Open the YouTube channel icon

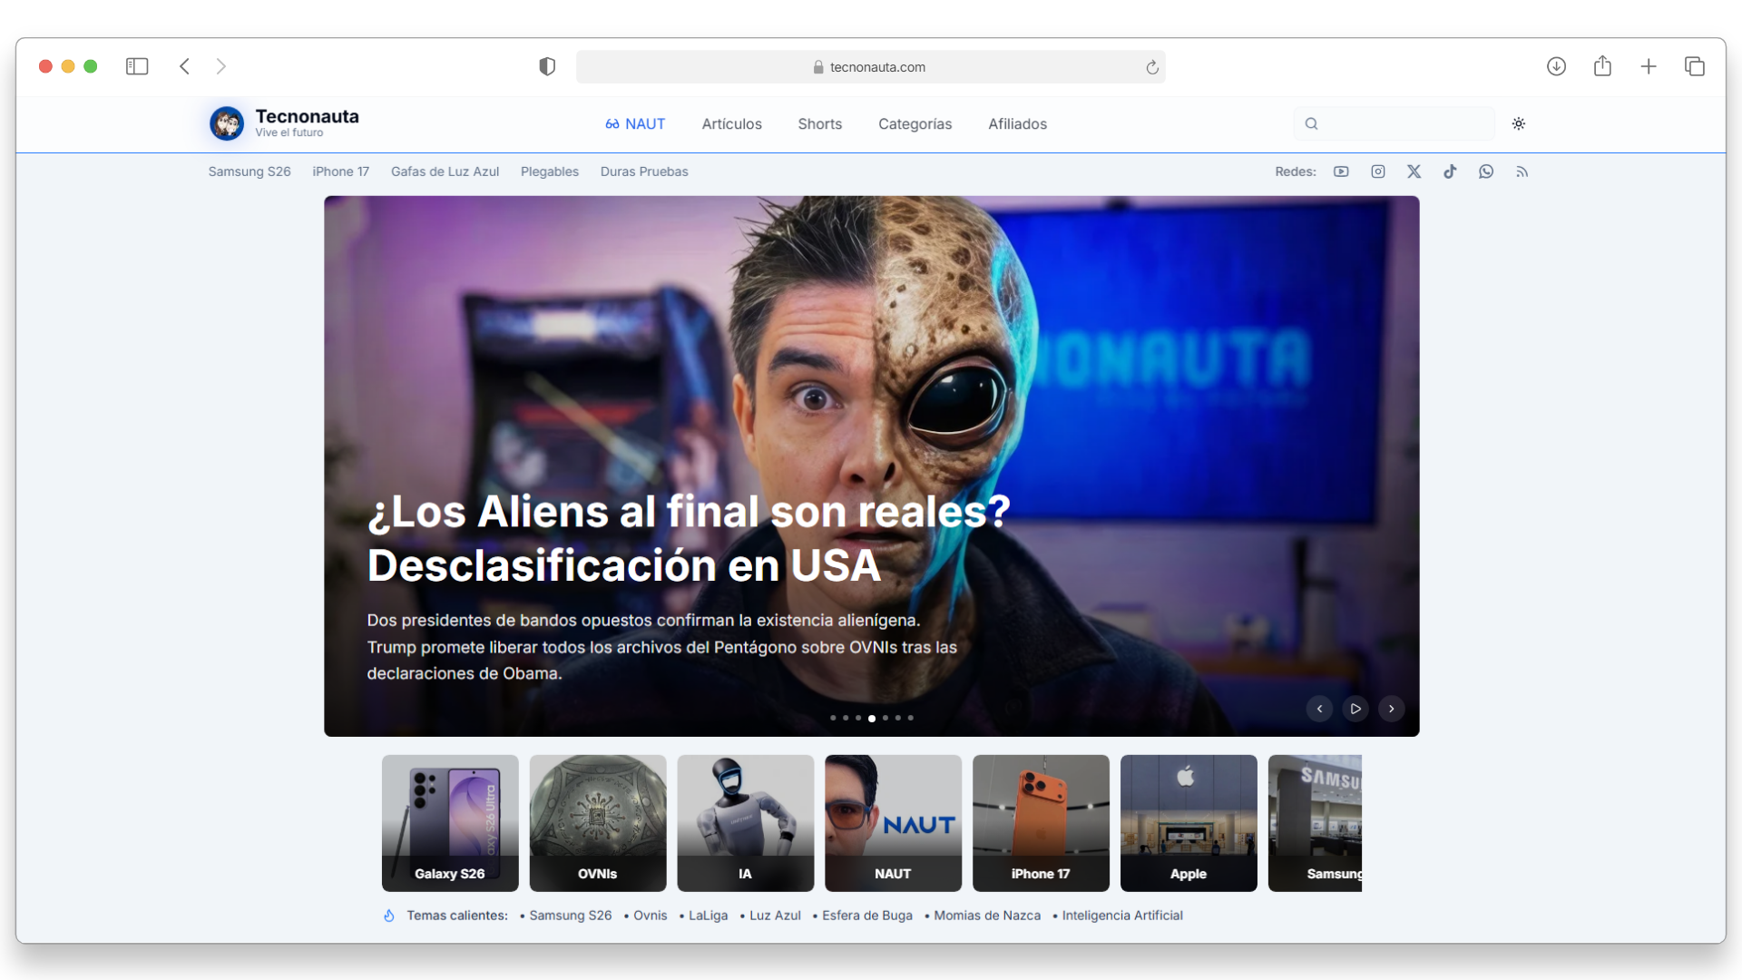[x=1341, y=171]
